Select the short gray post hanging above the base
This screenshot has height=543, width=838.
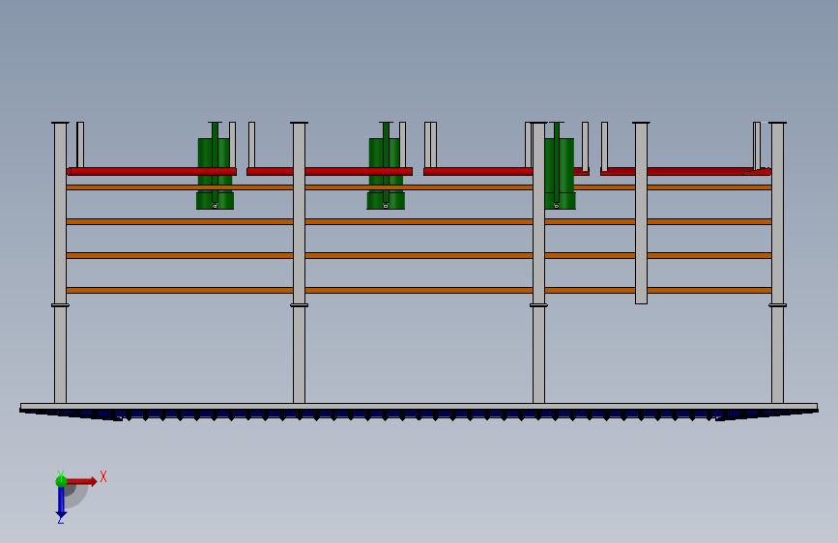pos(642,213)
